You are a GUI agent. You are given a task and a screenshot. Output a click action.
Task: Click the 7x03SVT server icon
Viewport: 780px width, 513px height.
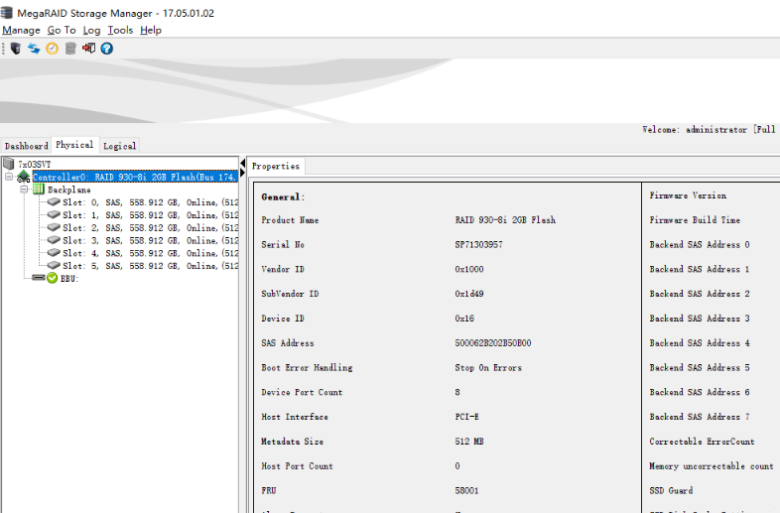click(x=9, y=164)
